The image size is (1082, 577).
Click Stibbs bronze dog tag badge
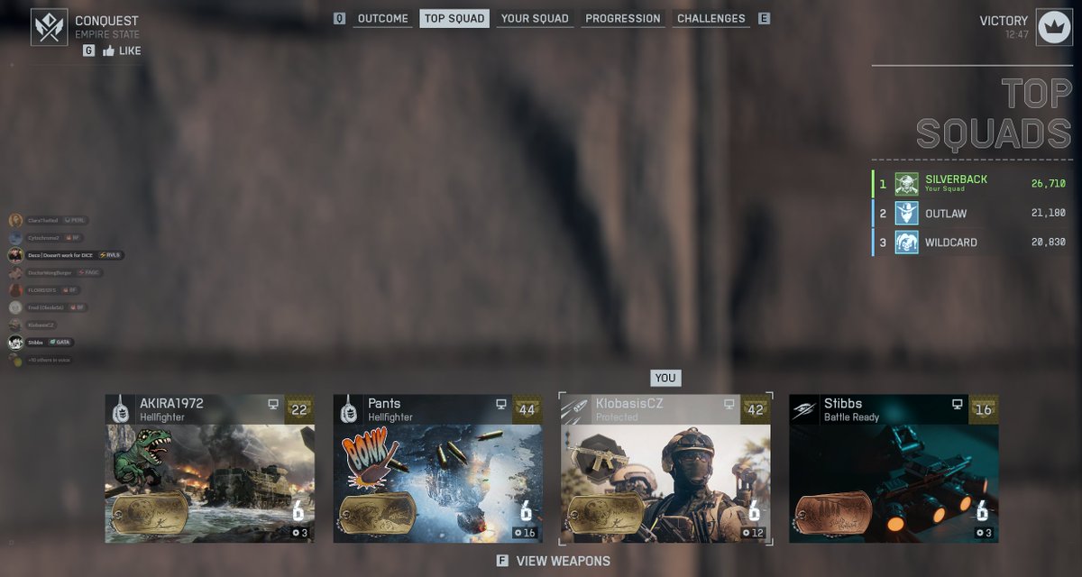834,515
